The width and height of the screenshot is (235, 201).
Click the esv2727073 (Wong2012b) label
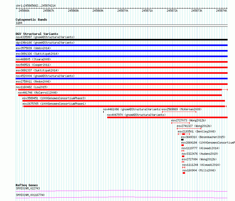coord(189,120)
